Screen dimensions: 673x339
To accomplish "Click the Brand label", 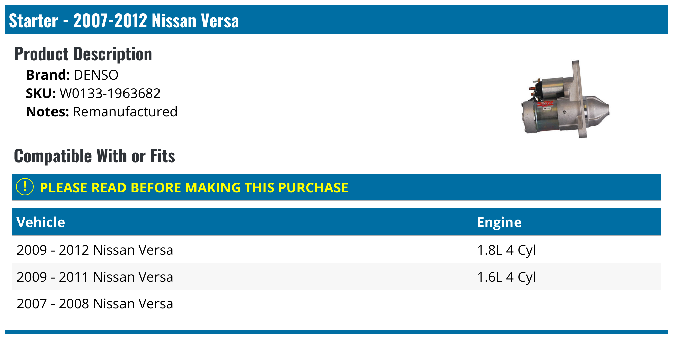I will click(x=48, y=75).
